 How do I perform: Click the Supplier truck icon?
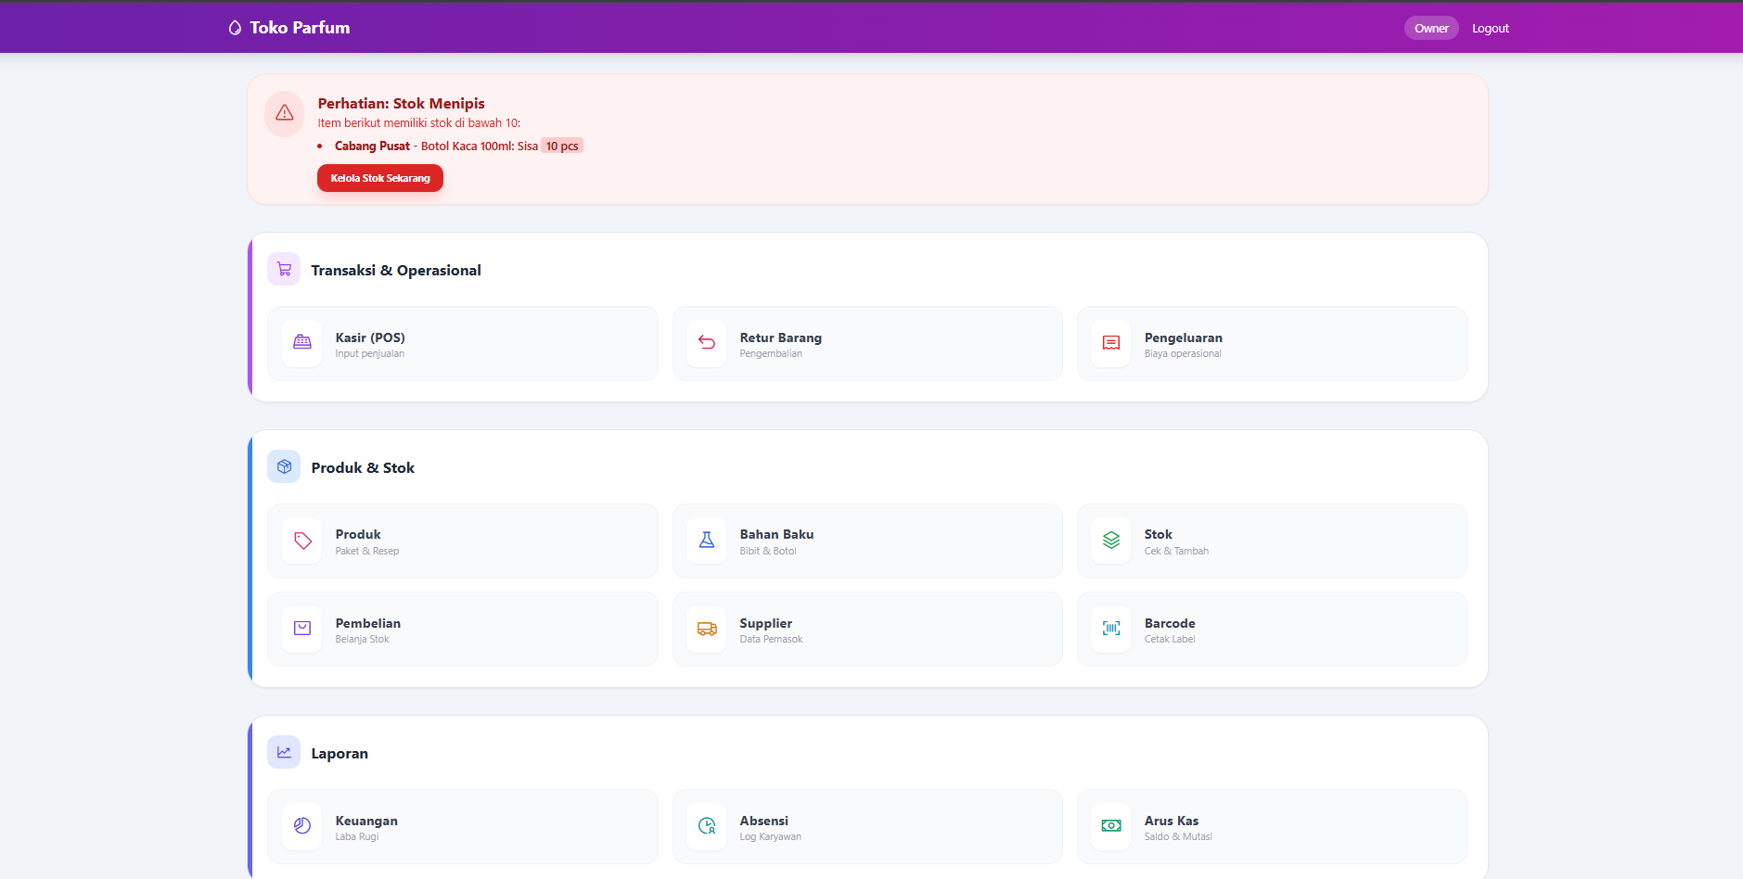coord(707,629)
